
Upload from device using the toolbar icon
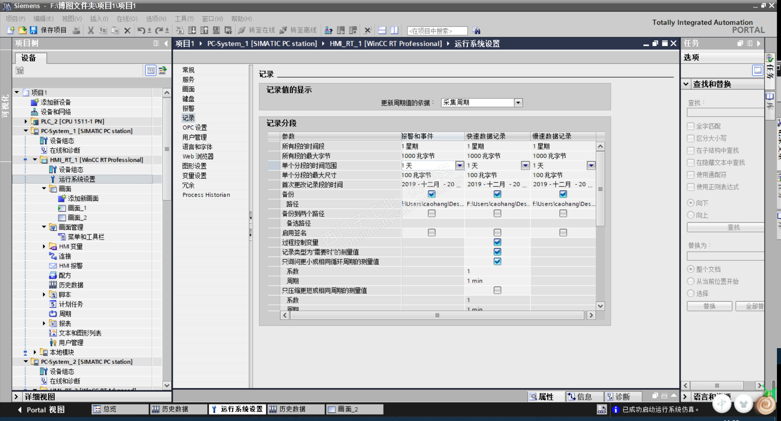coord(204,30)
